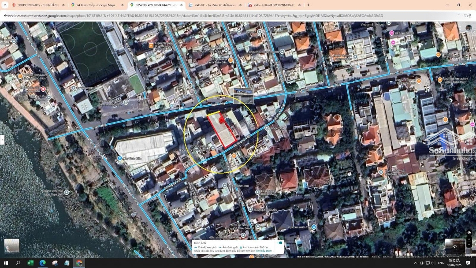The image size is (476, 268).
Task: Click the layers thumbnail at bottom left
Action: point(12,246)
